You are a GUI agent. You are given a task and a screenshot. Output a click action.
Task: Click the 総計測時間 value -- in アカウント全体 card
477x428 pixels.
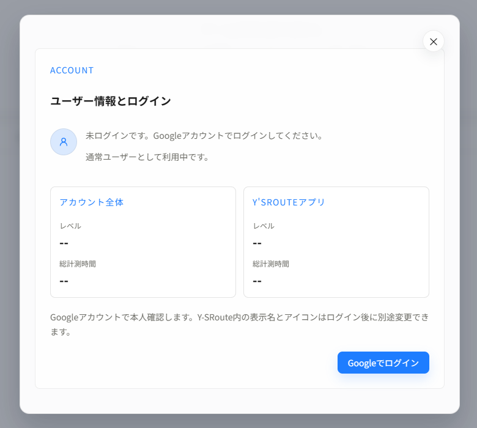click(x=64, y=281)
